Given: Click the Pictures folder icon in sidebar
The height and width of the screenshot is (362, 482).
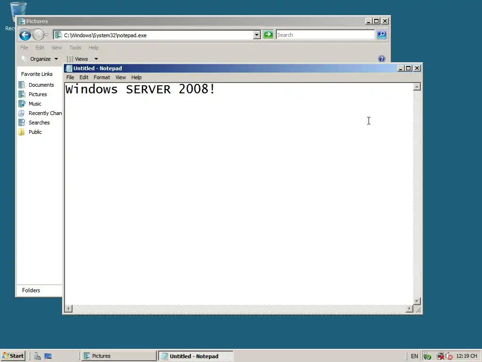Looking at the screenshot, I should (22, 94).
